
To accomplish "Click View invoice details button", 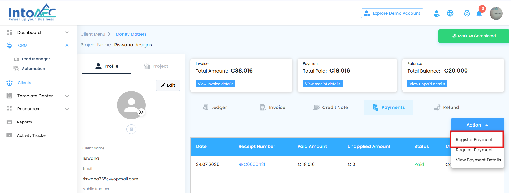I will pyautogui.click(x=215, y=84).
